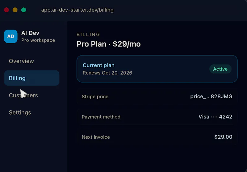
Task: Open the Payment method row
Action: 157,117
